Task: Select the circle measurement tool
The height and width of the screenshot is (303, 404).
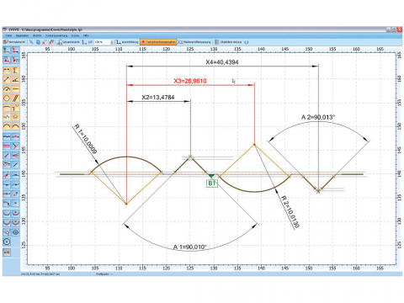Action: coord(7,98)
